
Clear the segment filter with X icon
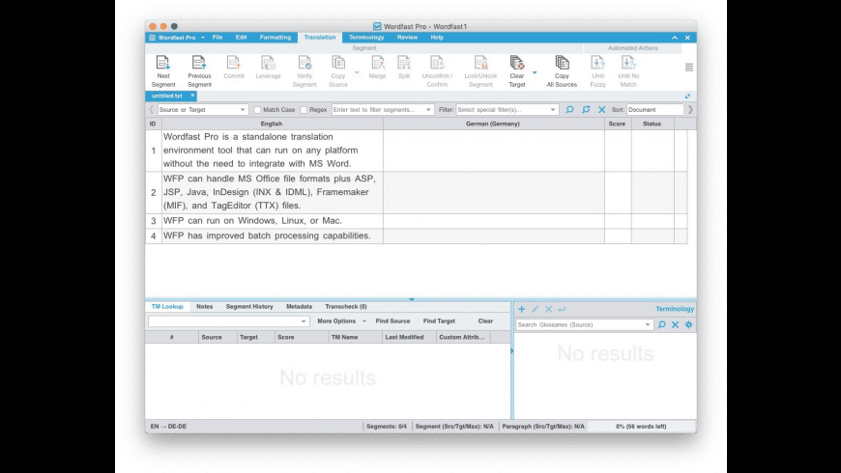point(602,109)
